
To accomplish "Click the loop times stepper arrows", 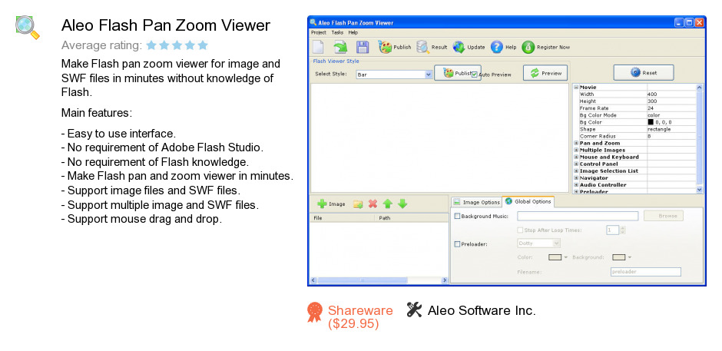I will point(623,230).
